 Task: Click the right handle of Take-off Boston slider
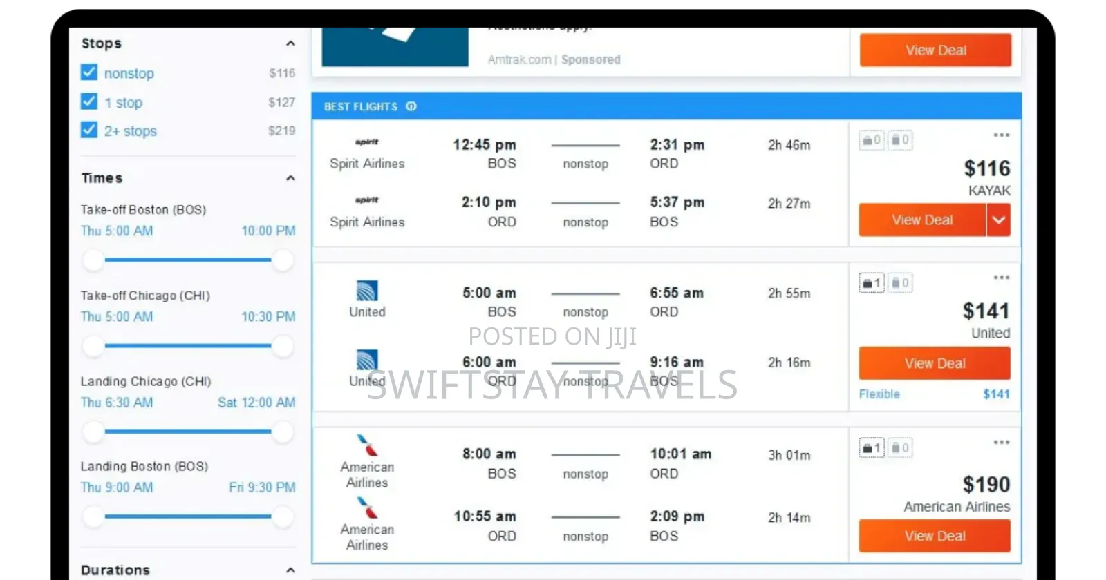(283, 260)
